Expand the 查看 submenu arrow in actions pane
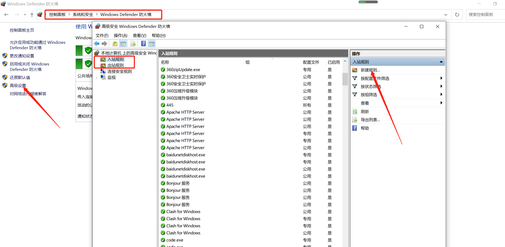The height and width of the screenshot is (247, 505). tap(441, 103)
